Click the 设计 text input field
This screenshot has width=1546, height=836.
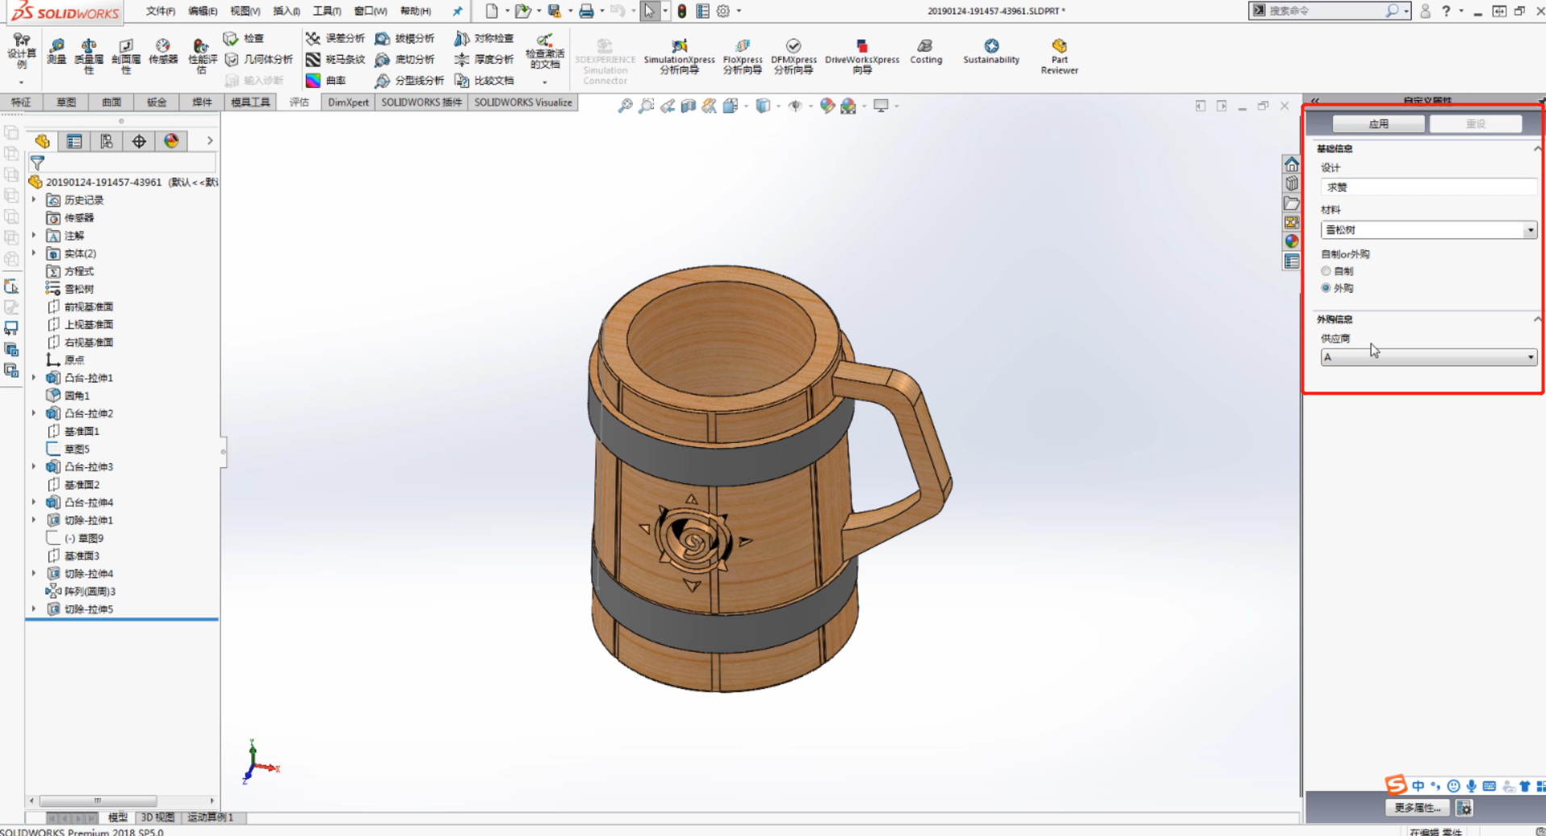1427,187
